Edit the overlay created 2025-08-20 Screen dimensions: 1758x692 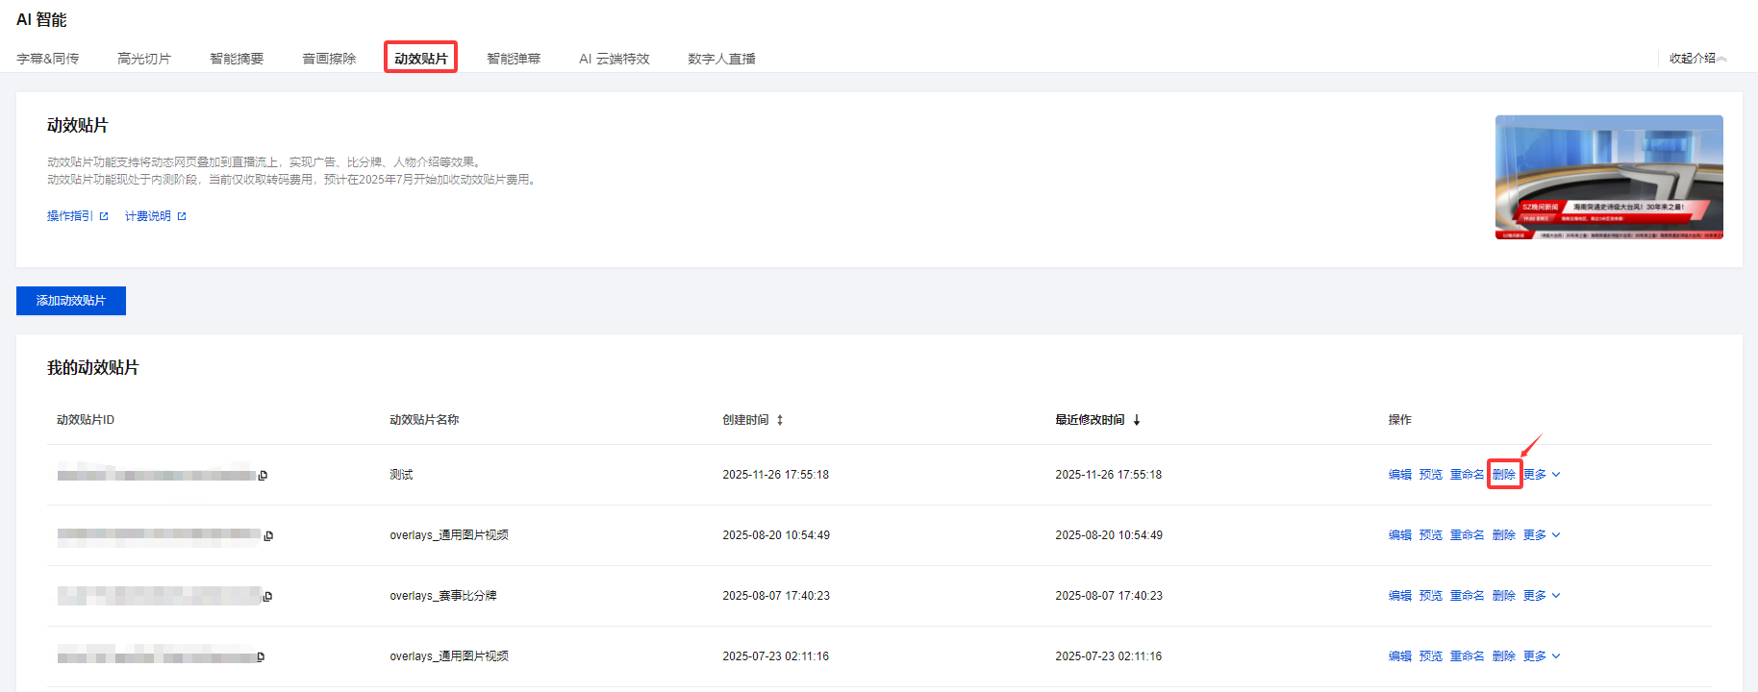1399,535
